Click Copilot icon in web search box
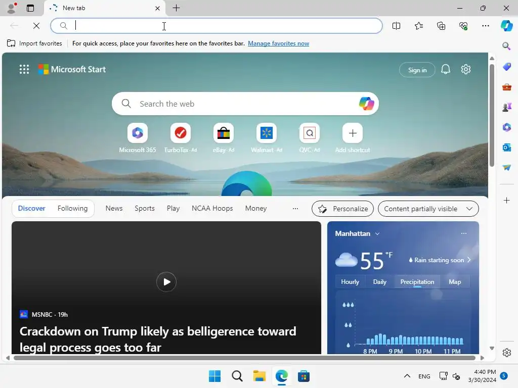 click(x=366, y=104)
